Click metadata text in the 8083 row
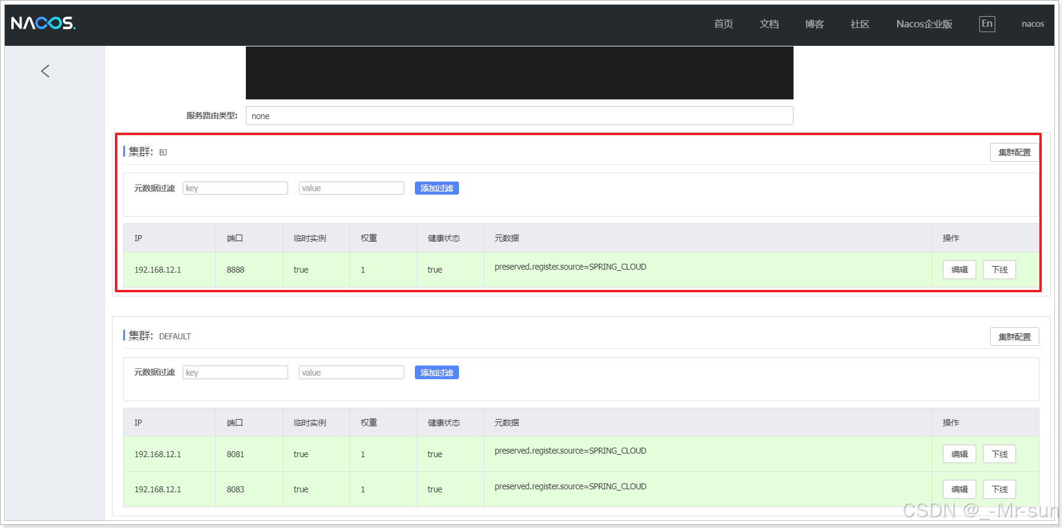This screenshot has width=1062, height=528. 570,486
